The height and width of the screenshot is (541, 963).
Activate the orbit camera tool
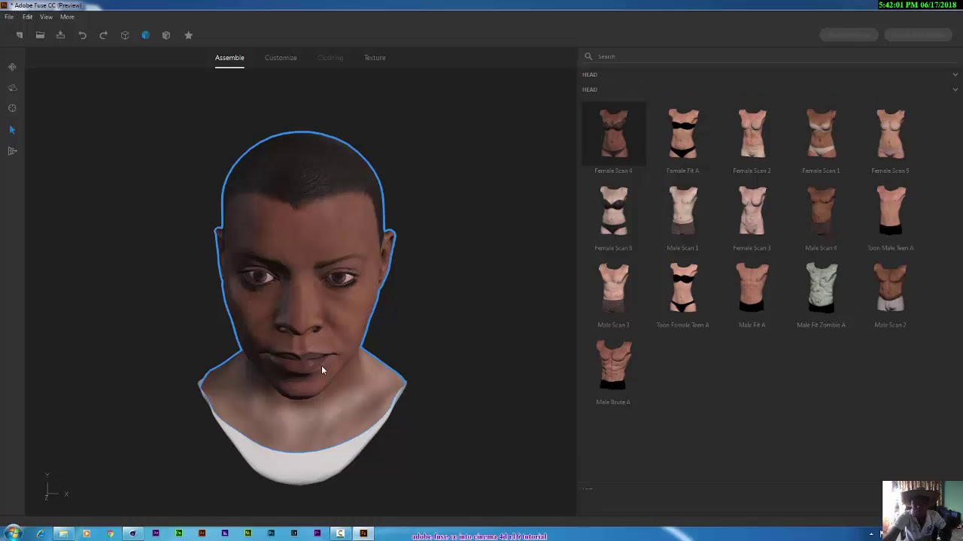12,88
